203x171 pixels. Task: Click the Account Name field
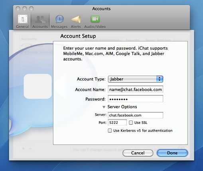pyautogui.click(x=136, y=89)
